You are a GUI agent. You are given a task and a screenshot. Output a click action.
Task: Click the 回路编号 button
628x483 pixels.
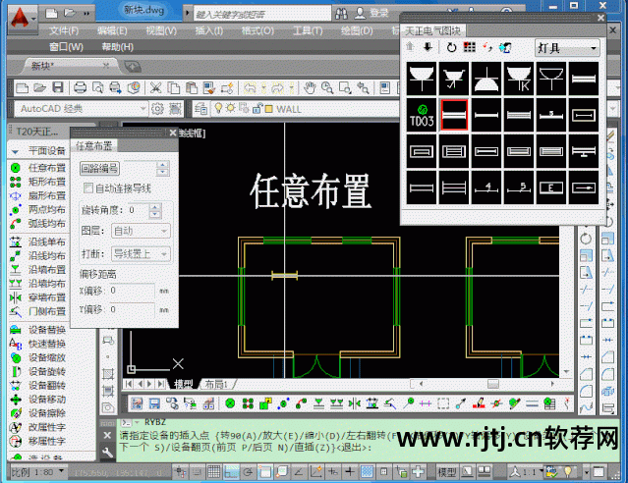click(99, 169)
